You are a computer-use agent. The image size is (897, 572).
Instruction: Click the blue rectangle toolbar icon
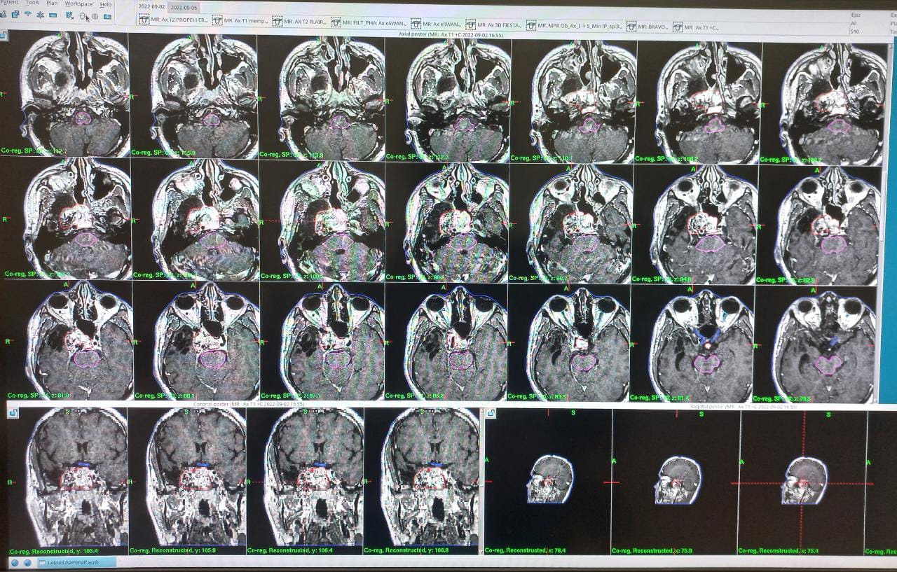click(53, 15)
